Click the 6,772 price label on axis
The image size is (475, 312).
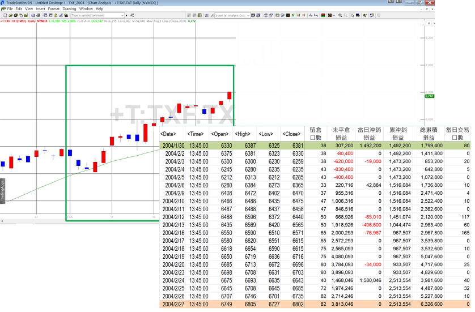pos(429,97)
